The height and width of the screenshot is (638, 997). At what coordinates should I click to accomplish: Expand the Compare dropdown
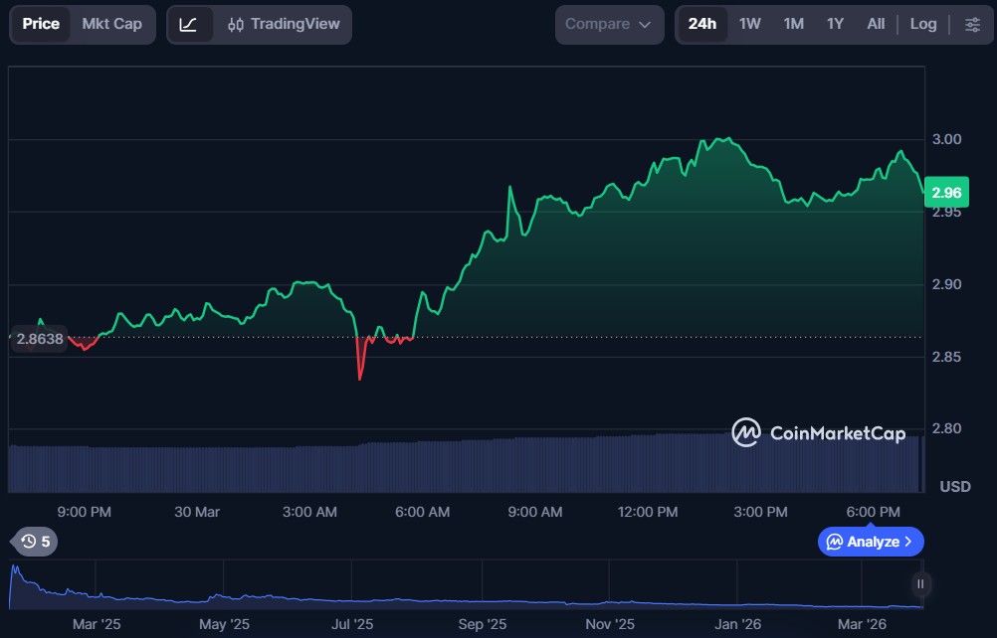tap(608, 24)
